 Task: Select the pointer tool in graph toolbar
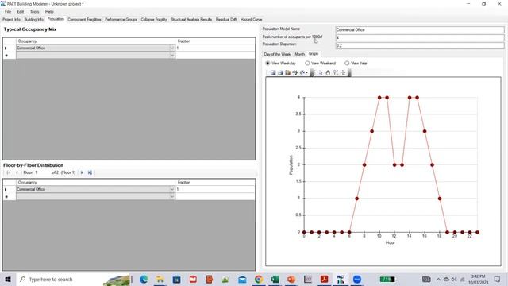(x=320, y=72)
